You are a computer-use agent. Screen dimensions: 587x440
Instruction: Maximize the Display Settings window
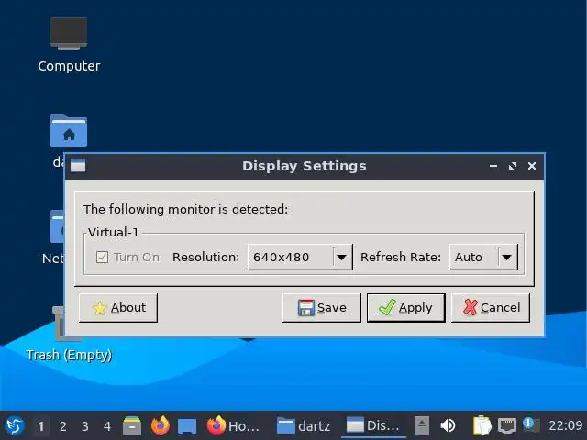tap(513, 166)
